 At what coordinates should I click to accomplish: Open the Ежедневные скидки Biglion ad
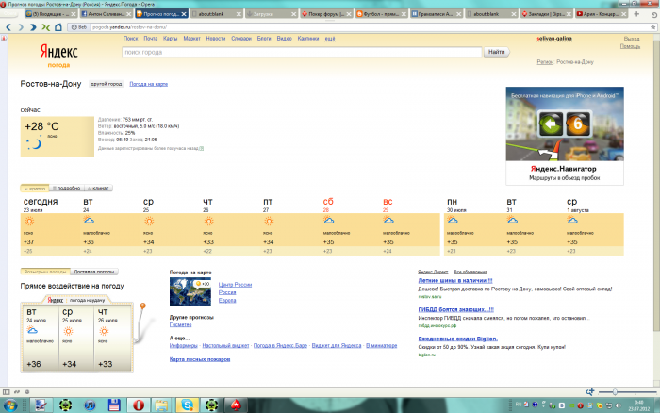point(458,339)
